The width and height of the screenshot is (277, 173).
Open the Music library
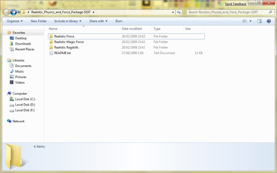point(20,71)
